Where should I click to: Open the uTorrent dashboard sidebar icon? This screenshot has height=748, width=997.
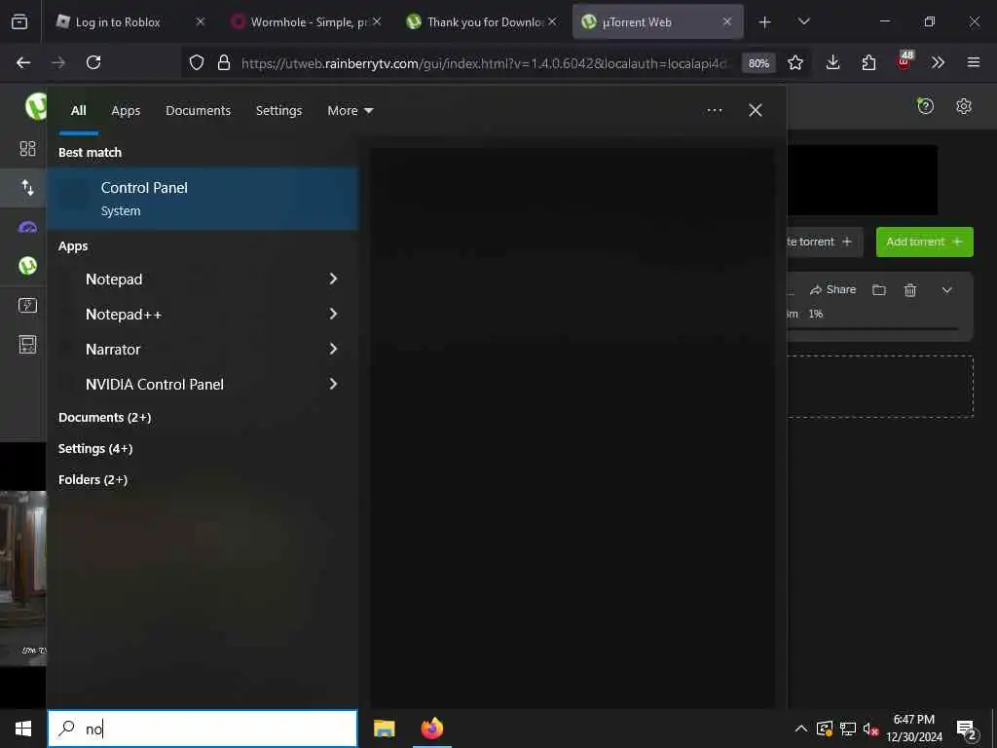tap(27, 149)
